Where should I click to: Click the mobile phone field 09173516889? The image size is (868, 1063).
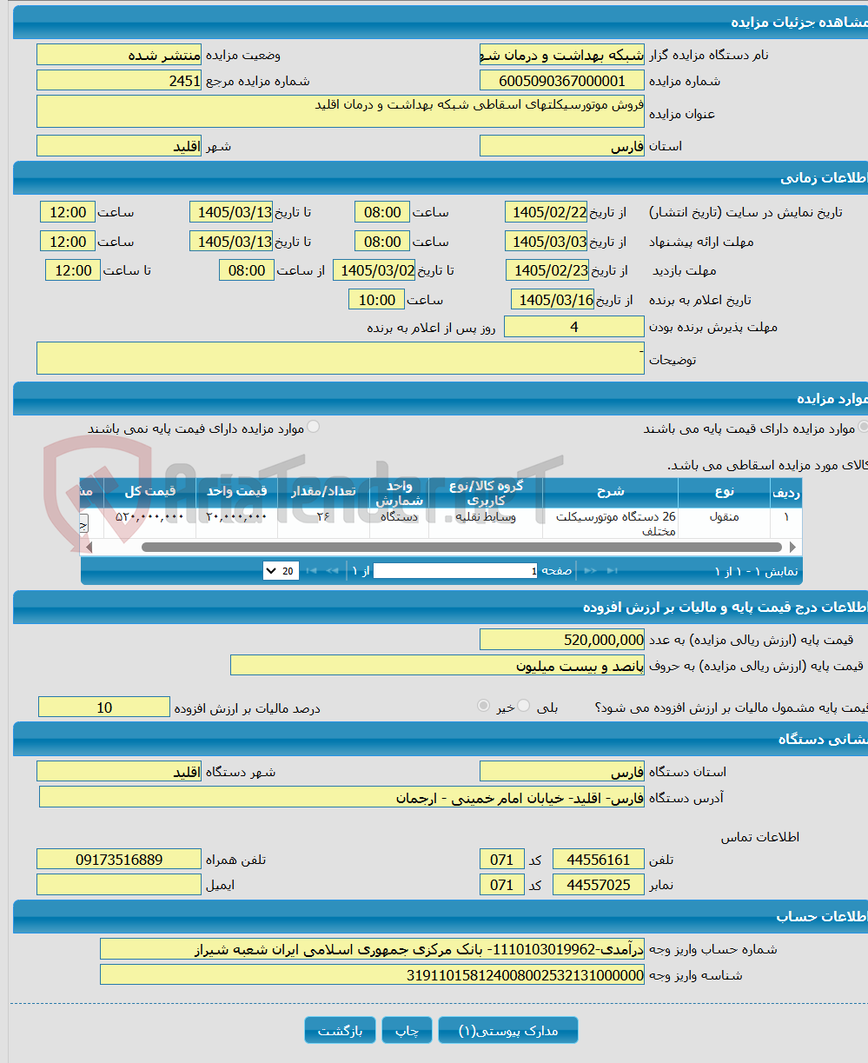pos(119,860)
